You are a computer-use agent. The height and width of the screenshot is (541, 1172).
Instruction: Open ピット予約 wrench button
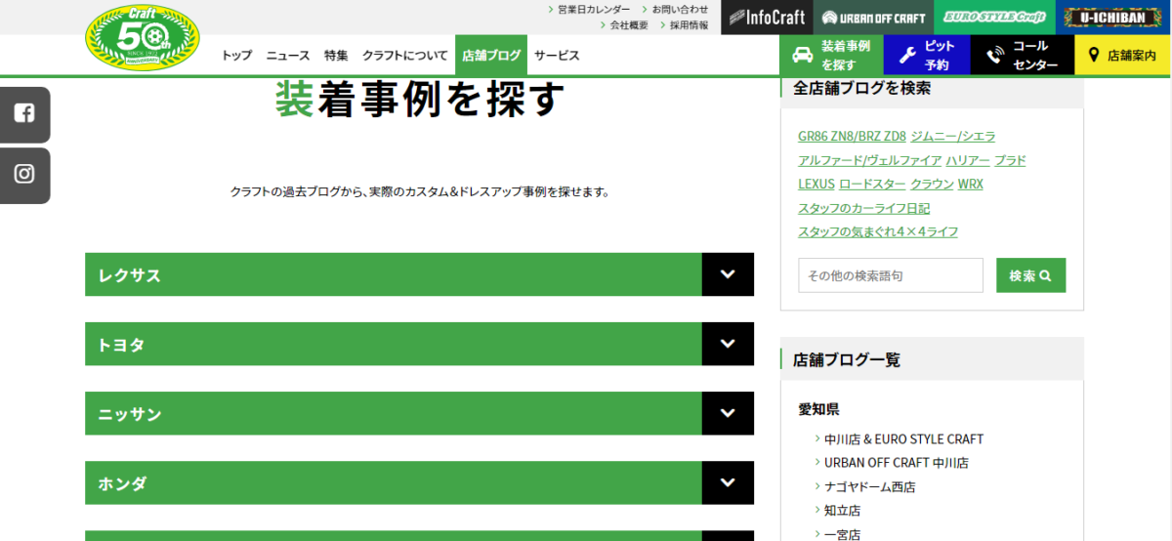click(x=927, y=56)
